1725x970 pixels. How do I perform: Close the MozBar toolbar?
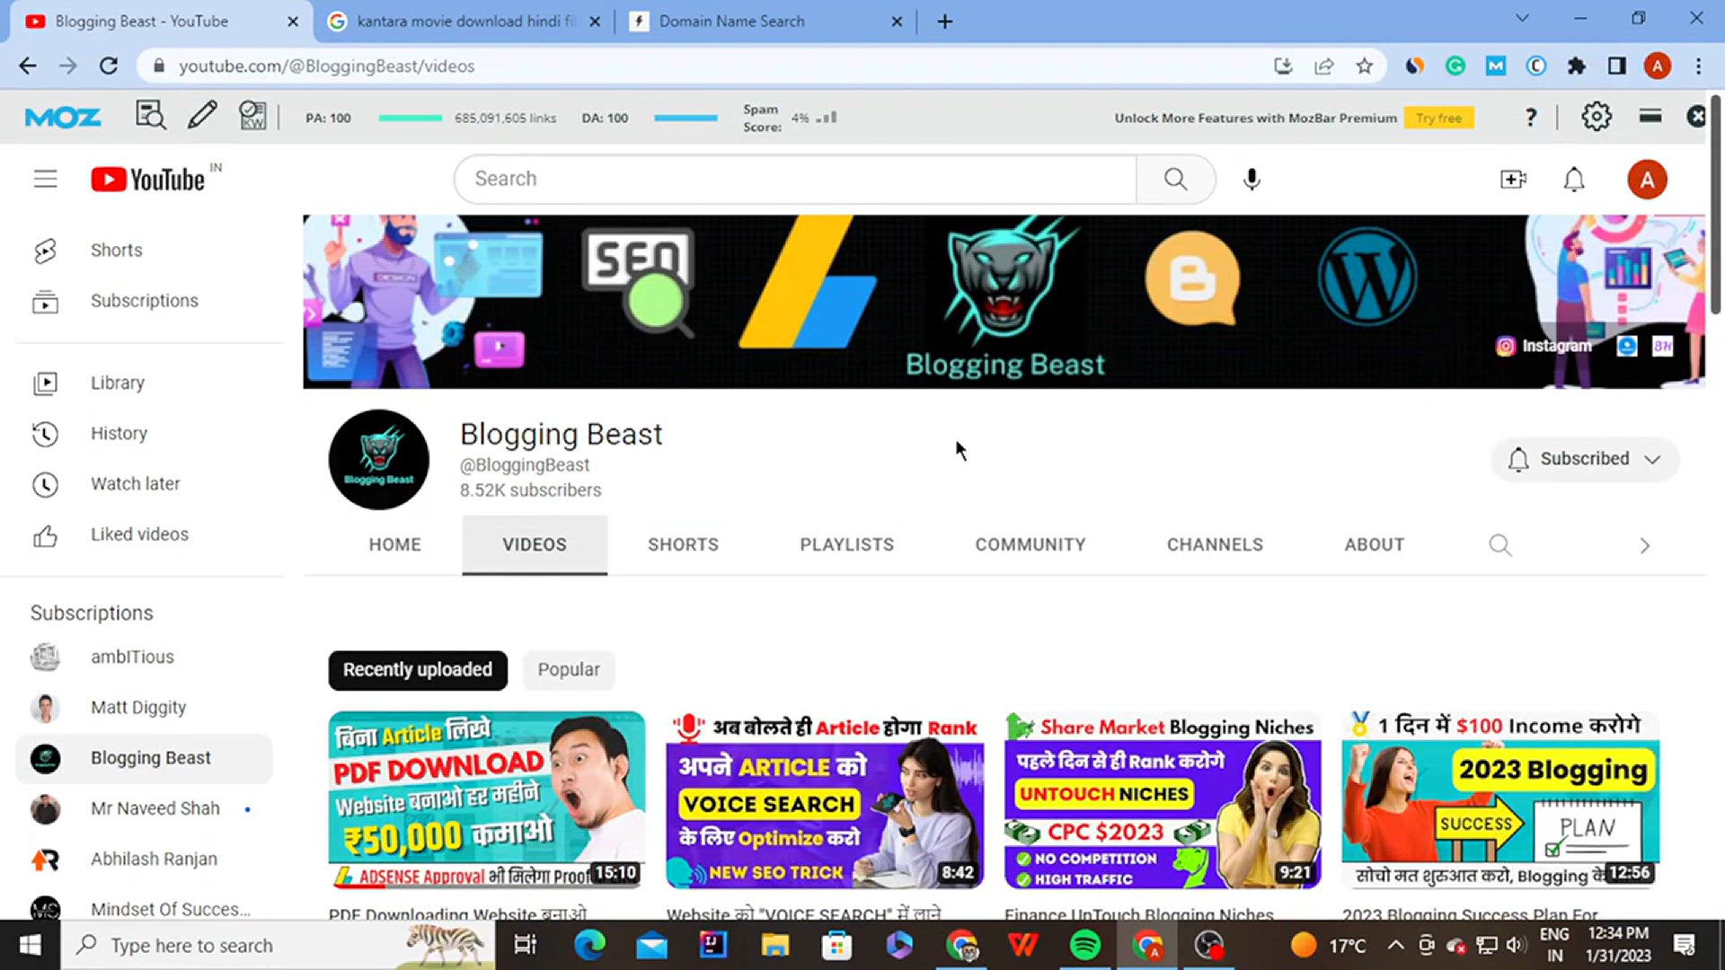coord(1695,117)
